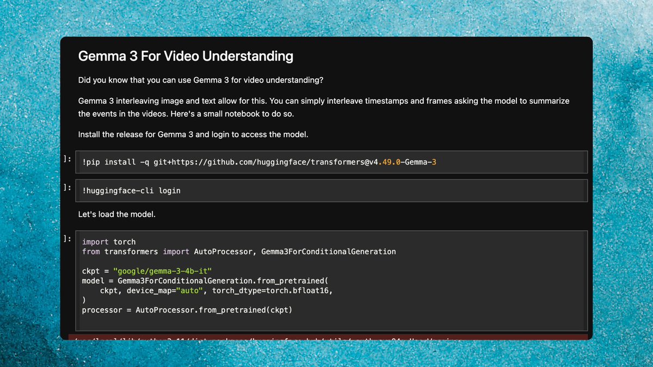This screenshot has width=653, height=367.
Task: Click the pip install transformers code cell
Action: (331, 162)
